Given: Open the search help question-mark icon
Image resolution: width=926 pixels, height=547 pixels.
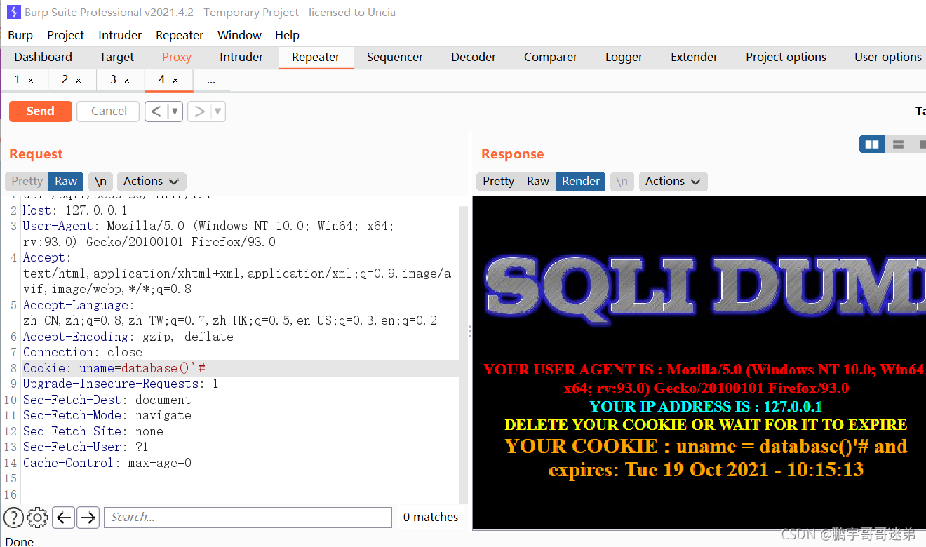Looking at the screenshot, I should click(x=13, y=518).
